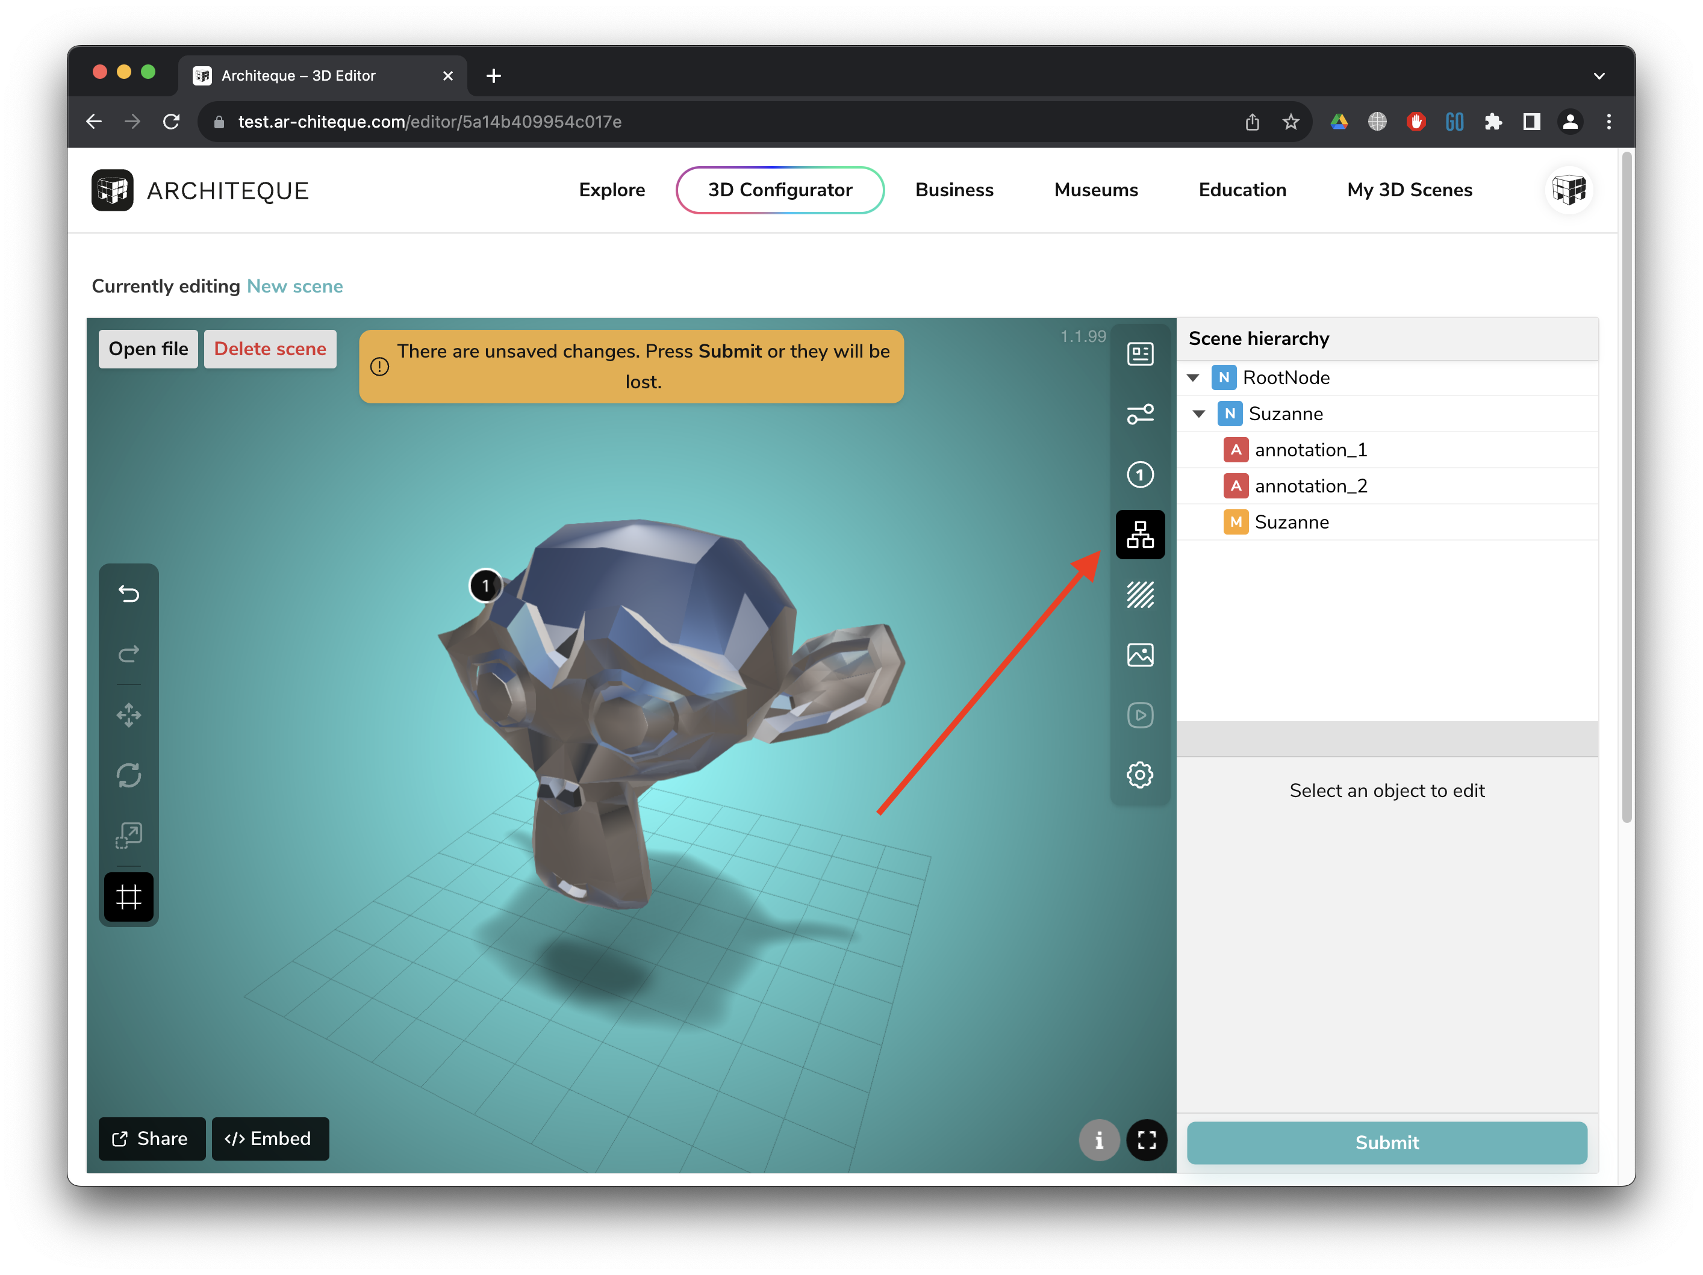Select the scale tool icon

click(x=129, y=836)
